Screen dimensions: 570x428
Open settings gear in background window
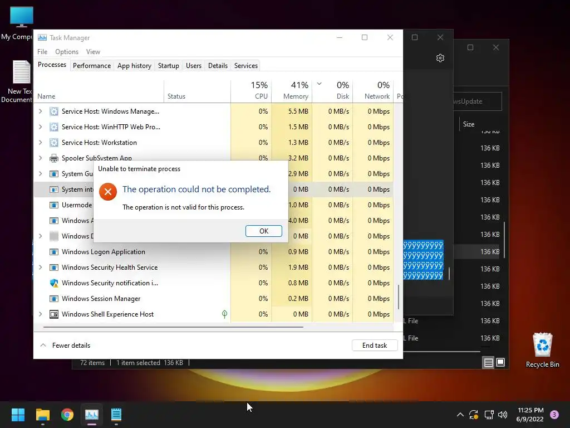tap(440, 58)
